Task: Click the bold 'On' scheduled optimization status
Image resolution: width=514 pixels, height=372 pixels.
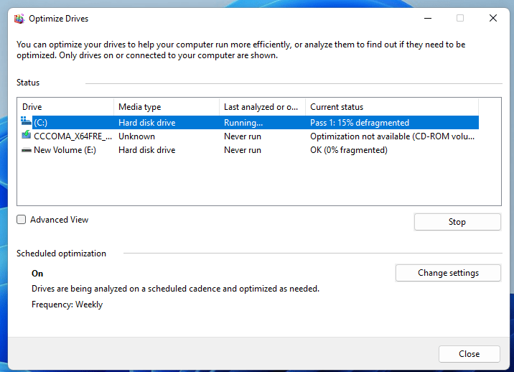Action: tap(37, 274)
